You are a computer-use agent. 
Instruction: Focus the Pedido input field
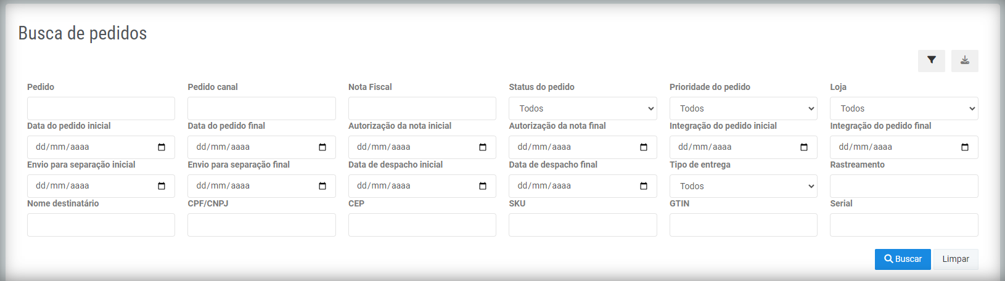tap(101, 108)
